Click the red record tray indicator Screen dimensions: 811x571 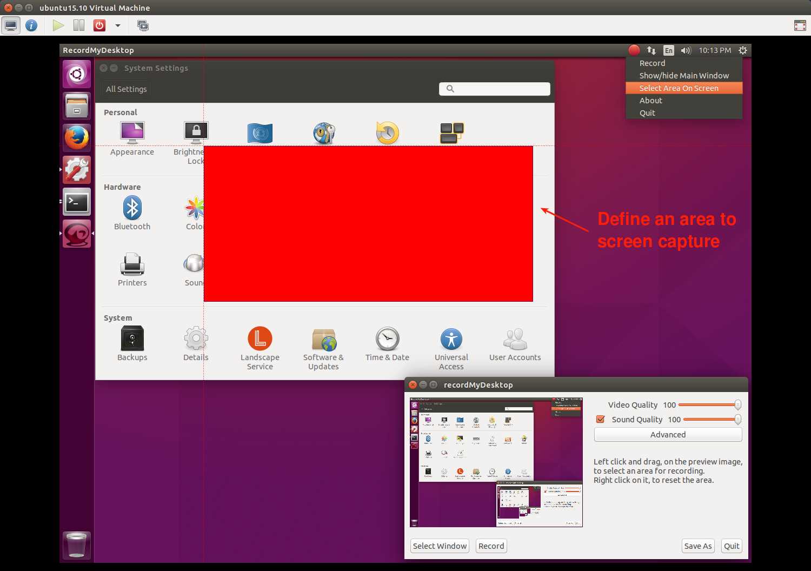pos(634,50)
